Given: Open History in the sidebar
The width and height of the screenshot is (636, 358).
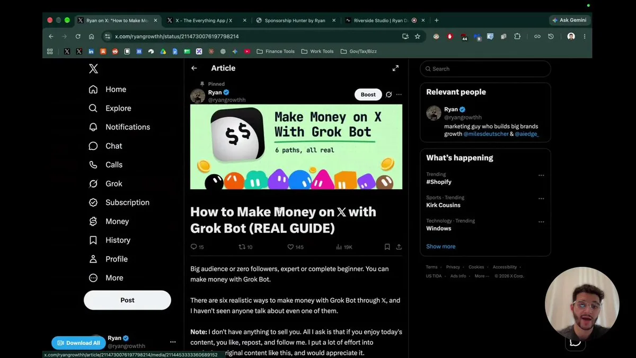Looking at the screenshot, I should point(109,240).
